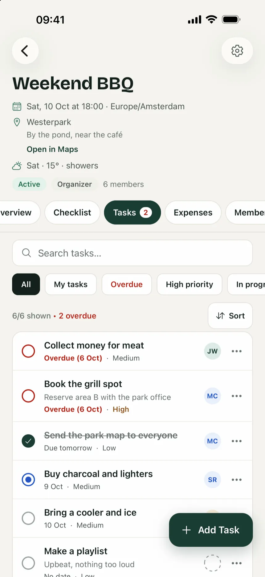Tap MC avatar on Book the grill spot
Viewport: 265px width, 577px height.
[x=212, y=396]
